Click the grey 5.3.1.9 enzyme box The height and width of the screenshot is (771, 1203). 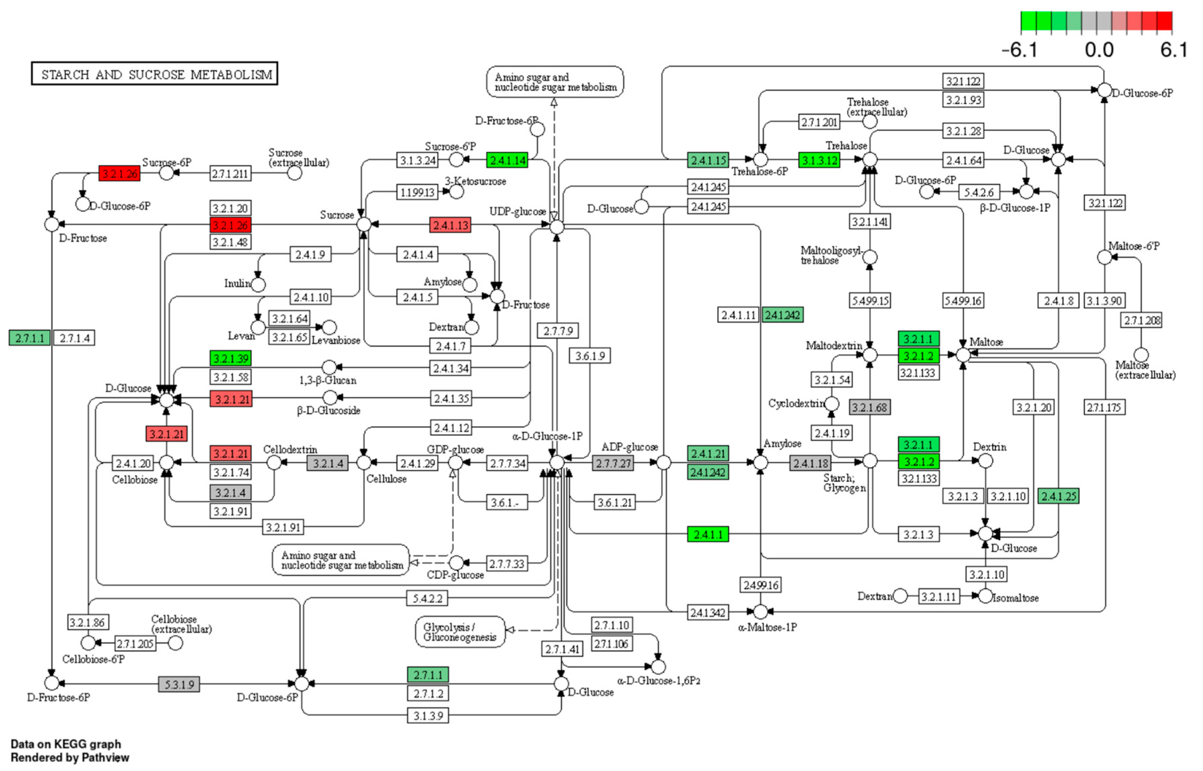(x=179, y=685)
